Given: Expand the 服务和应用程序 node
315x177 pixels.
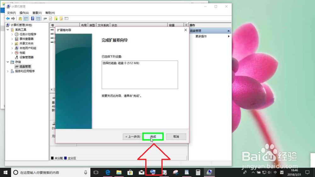Looking at the screenshot, I should tap(8, 71).
